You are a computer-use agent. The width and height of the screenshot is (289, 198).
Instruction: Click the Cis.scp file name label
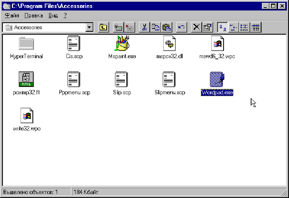coord(74,56)
